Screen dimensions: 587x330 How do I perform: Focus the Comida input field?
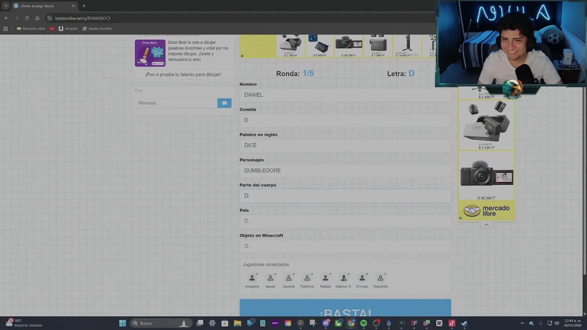(x=345, y=120)
